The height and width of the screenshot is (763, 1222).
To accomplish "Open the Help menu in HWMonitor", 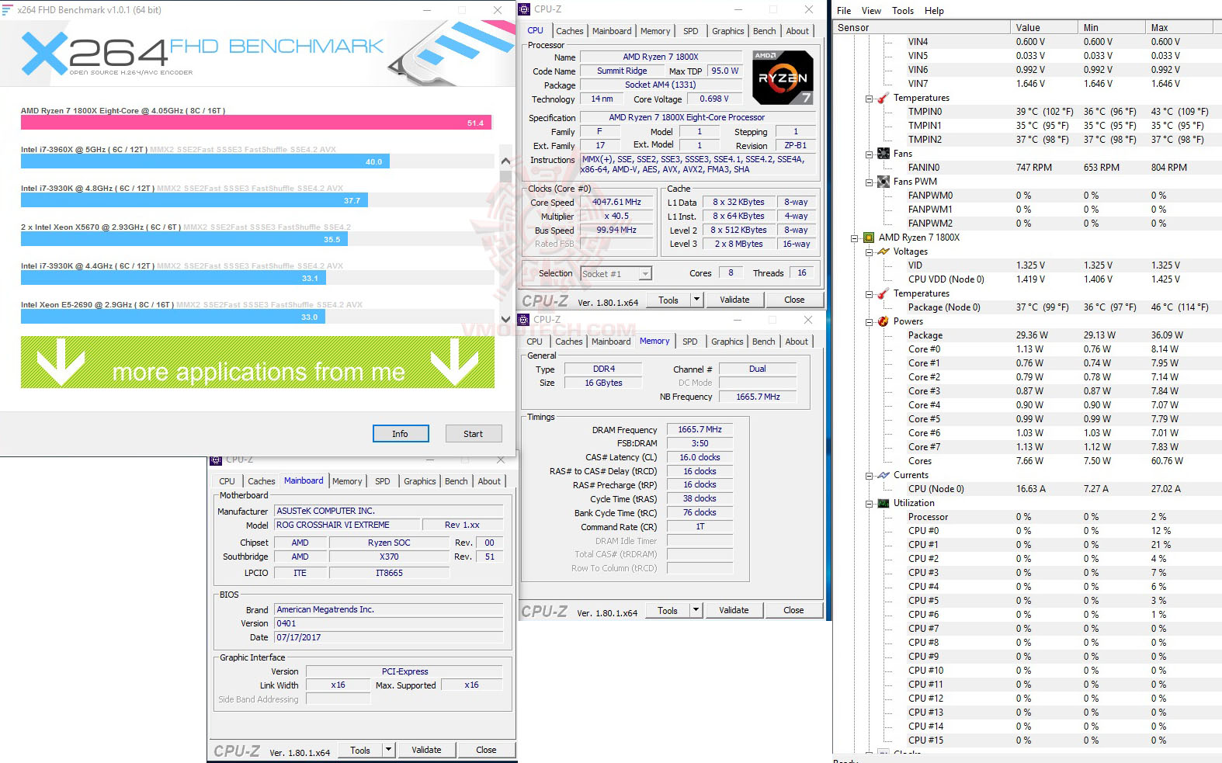I will 934,11.
